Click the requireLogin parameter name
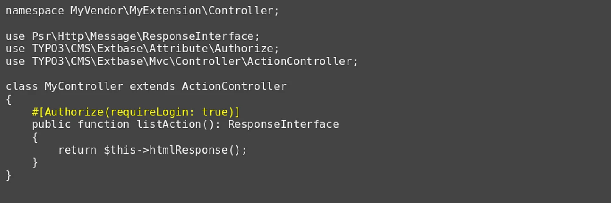The width and height of the screenshot is (611, 203). pos(149,112)
